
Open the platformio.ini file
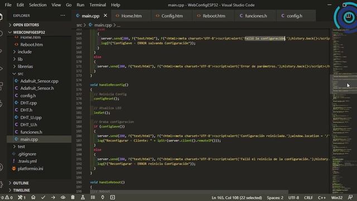point(30,169)
